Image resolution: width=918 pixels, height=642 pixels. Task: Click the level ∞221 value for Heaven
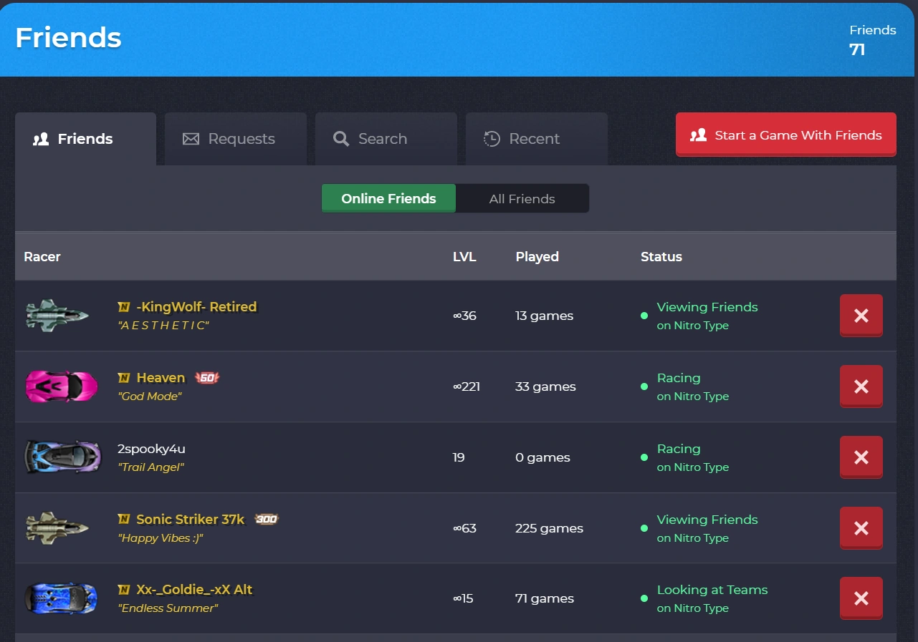click(467, 386)
